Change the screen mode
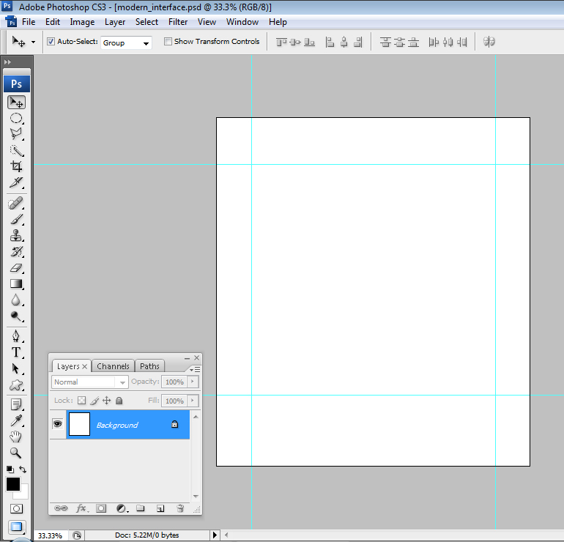This screenshot has height=542, width=564. (16, 527)
